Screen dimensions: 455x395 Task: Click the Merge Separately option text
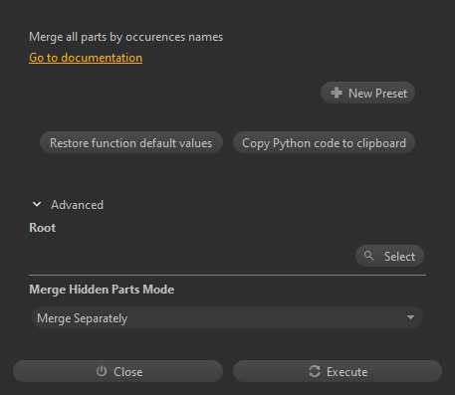(x=82, y=318)
